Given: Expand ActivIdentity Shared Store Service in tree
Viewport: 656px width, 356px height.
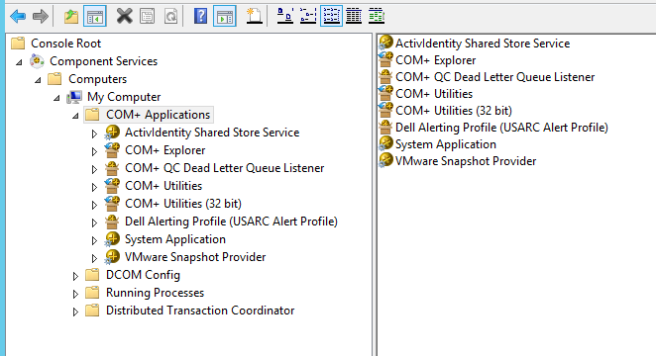Looking at the screenshot, I should [x=94, y=133].
